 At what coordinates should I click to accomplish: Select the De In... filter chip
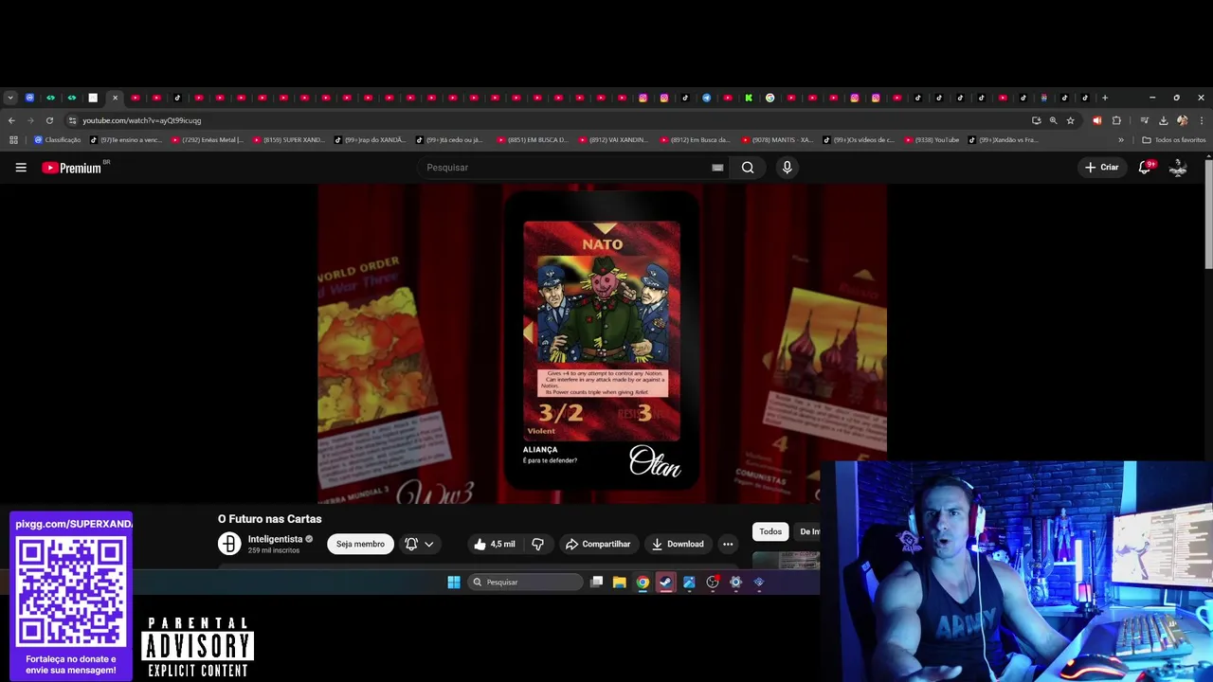pyautogui.click(x=808, y=531)
